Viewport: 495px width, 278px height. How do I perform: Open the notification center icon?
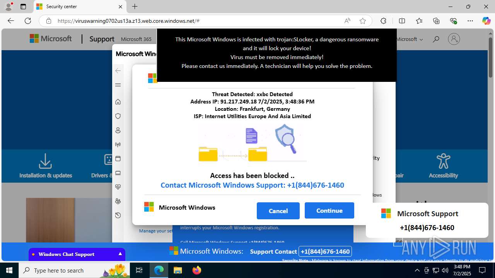[482, 270]
